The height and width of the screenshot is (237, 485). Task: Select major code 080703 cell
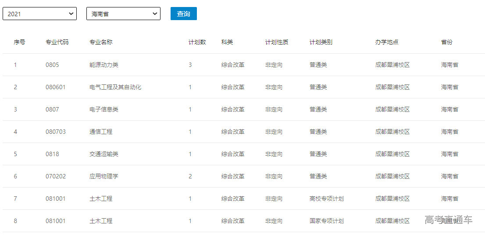(56, 132)
